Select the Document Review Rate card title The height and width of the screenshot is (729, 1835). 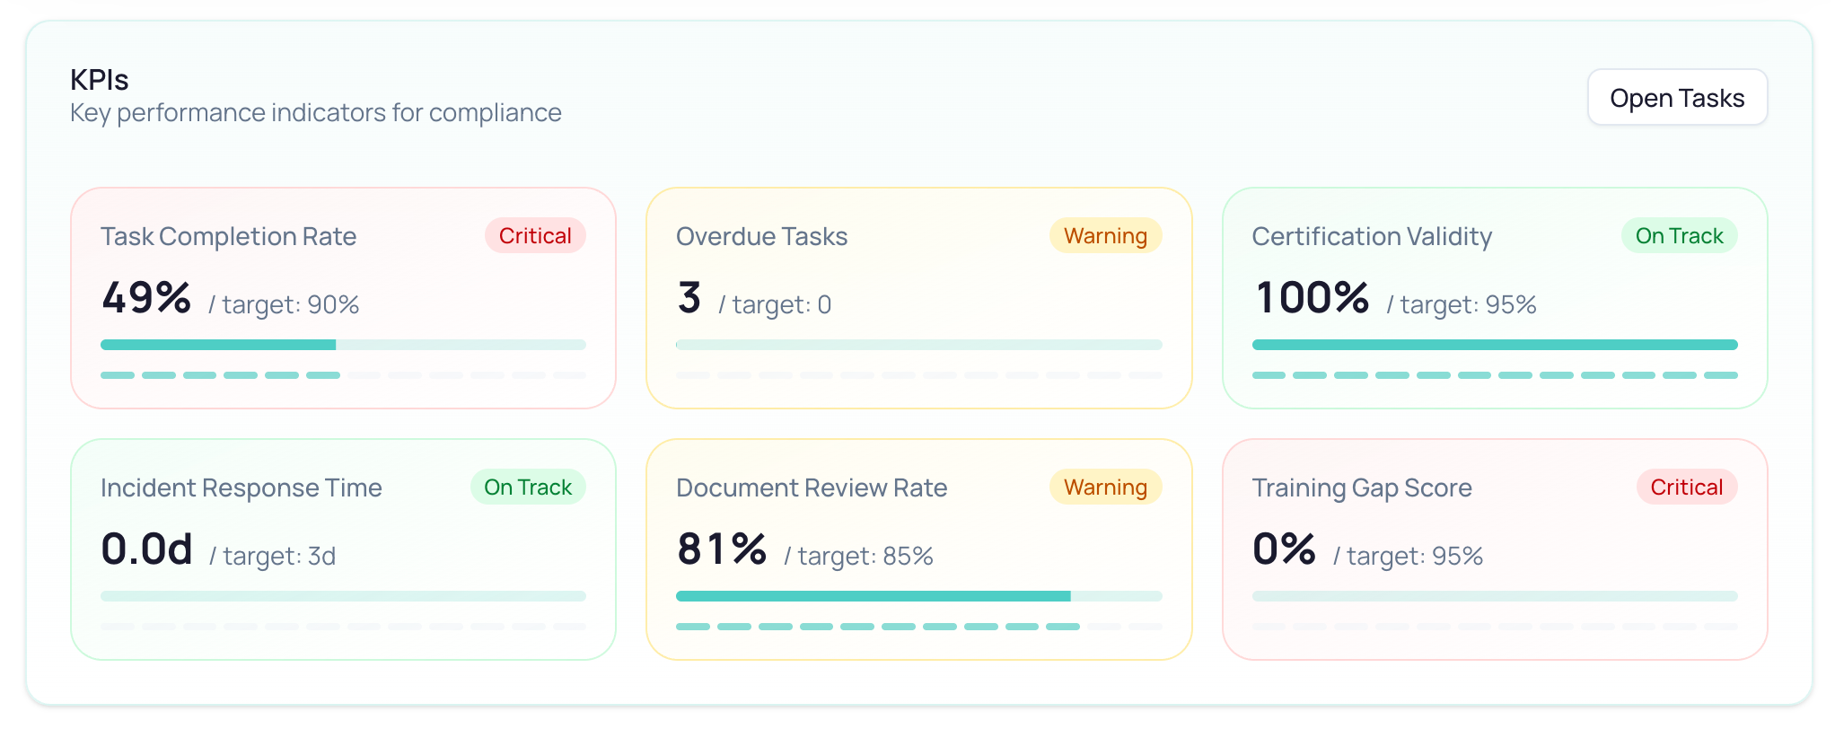(x=812, y=487)
